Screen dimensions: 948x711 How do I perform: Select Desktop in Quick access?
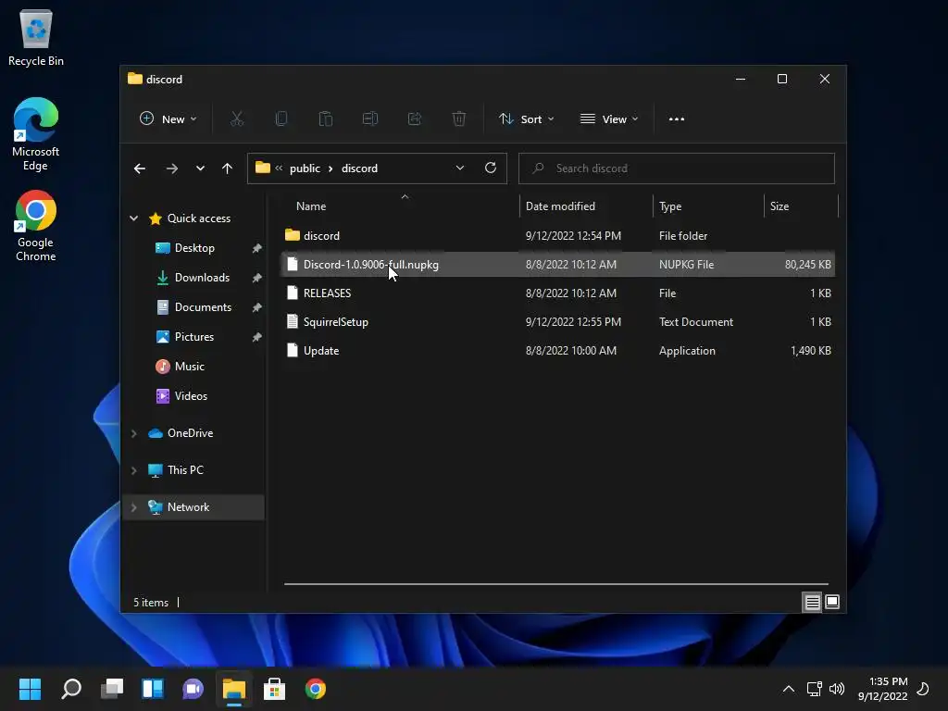pyautogui.click(x=194, y=248)
